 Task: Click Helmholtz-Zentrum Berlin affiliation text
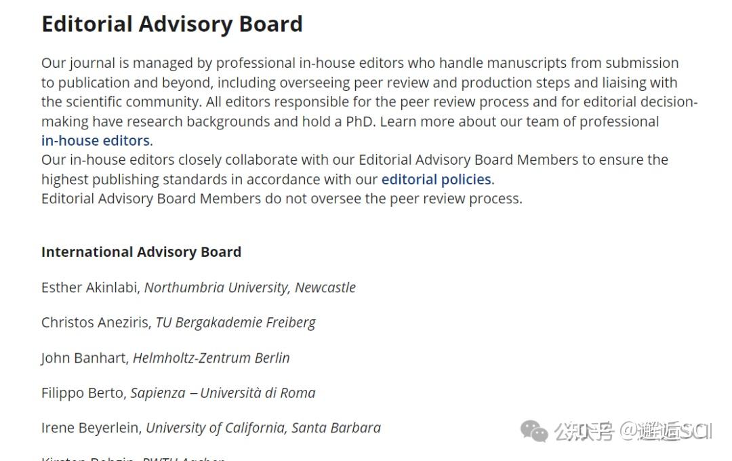pyautogui.click(x=211, y=358)
